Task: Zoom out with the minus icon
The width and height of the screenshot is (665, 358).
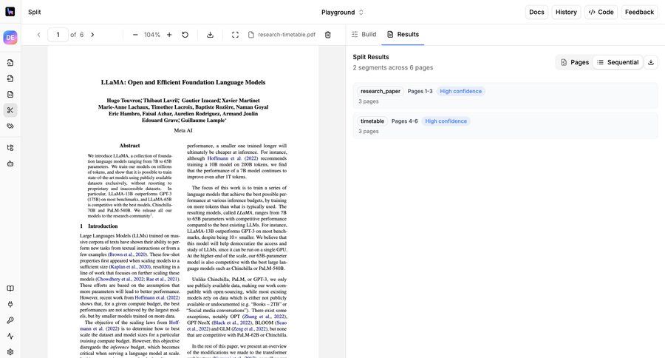Action: [135, 35]
